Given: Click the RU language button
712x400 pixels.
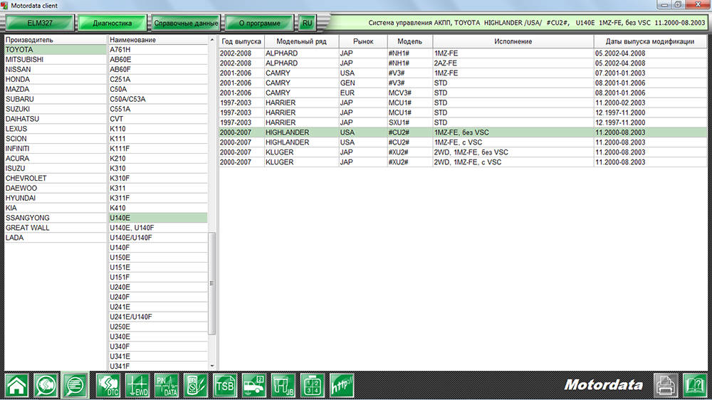Looking at the screenshot, I should click(x=307, y=23).
